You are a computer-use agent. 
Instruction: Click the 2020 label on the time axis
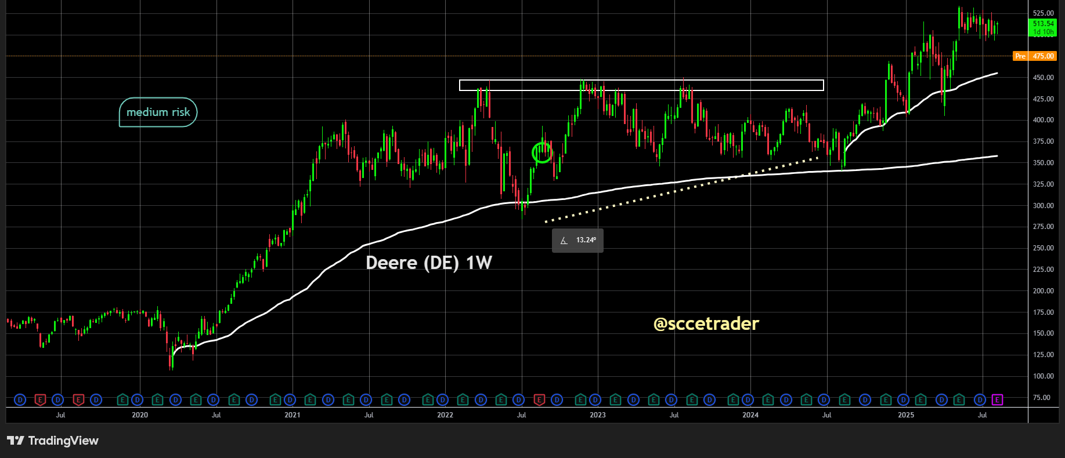140,415
